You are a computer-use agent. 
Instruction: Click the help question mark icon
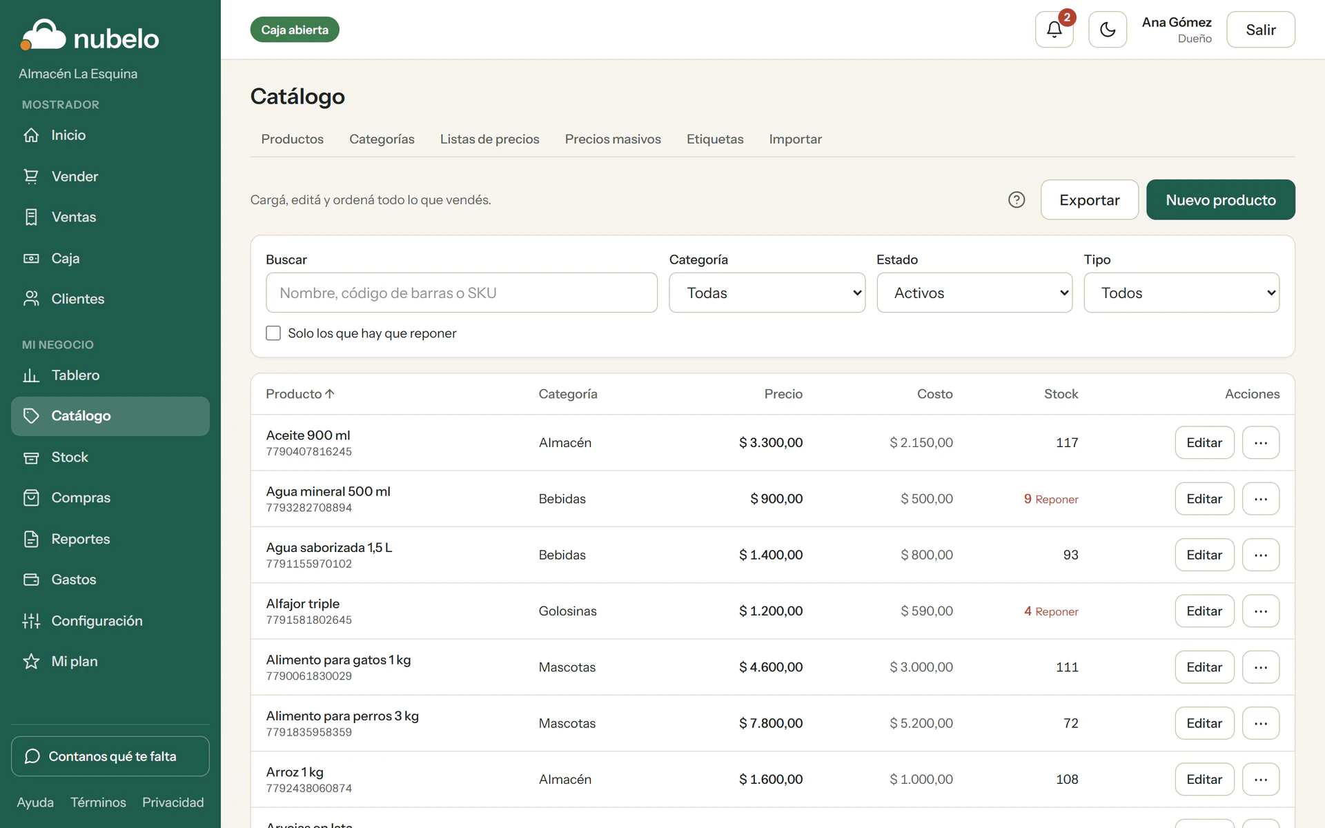(x=1016, y=200)
